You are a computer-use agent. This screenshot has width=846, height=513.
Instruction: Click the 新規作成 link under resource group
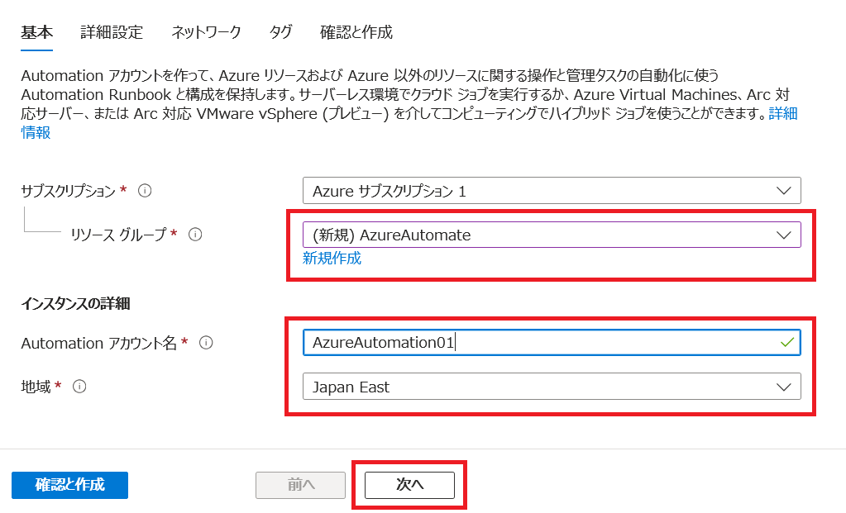point(332,259)
